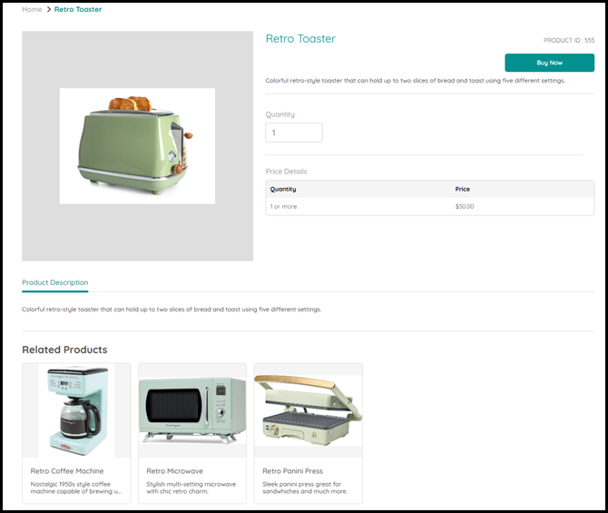Click the Retro Toaster product heading
The height and width of the screenshot is (513, 608).
300,39
